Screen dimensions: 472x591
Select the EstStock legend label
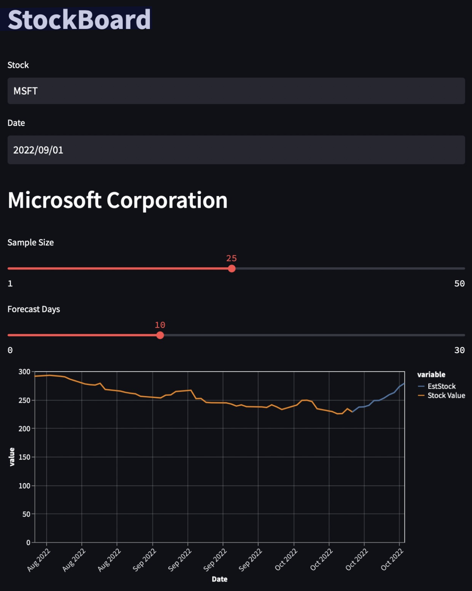click(x=442, y=387)
